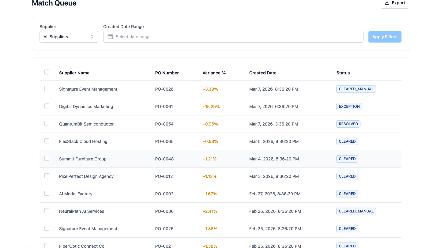Check the row for NeuralPath AI Services
Image resolution: width=441 pixels, height=248 pixels.
(47, 211)
